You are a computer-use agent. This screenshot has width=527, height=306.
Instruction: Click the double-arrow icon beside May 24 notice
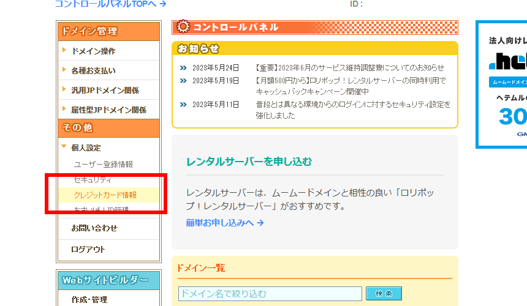183,68
